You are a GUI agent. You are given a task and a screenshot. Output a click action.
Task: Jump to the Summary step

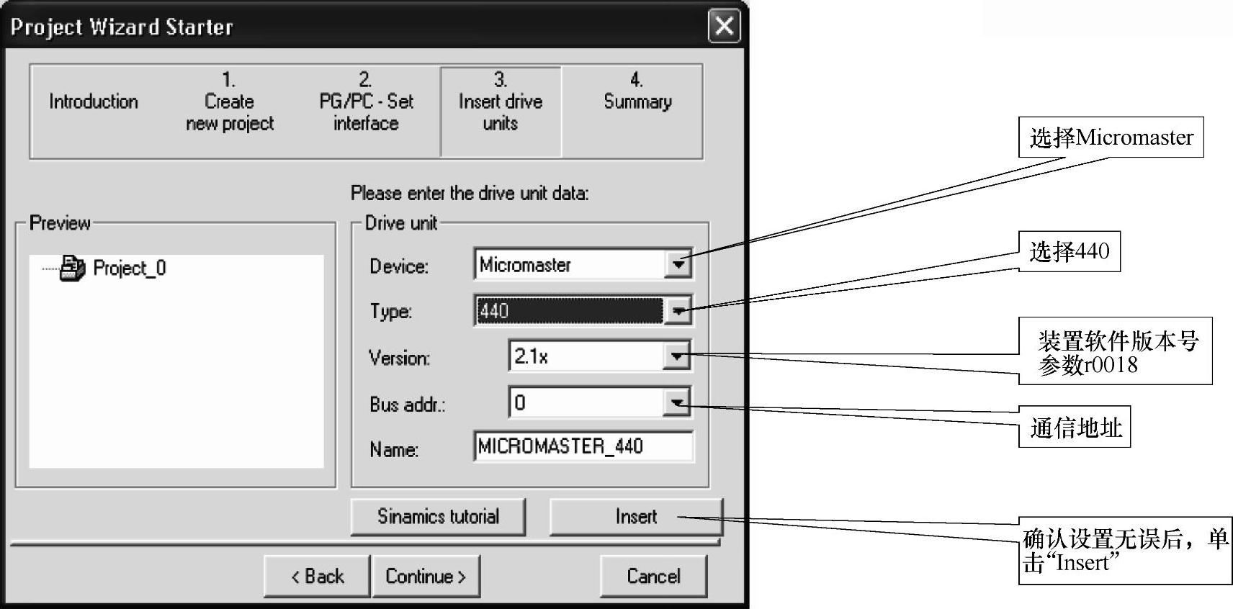637,102
